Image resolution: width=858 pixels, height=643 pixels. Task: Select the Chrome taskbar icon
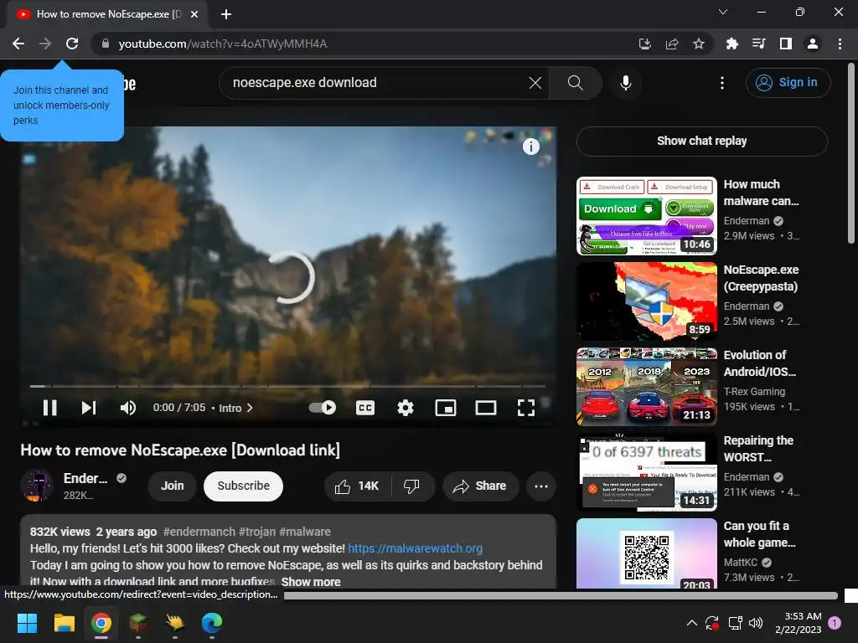pyautogui.click(x=101, y=623)
